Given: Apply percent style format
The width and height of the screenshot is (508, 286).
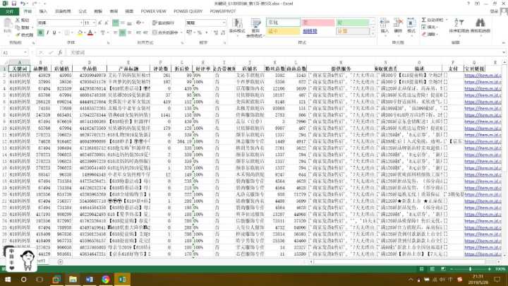Looking at the screenshot, I should coord(200,32).
